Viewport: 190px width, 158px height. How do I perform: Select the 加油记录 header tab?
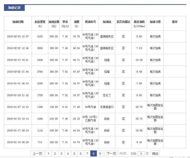pos(14,8)
